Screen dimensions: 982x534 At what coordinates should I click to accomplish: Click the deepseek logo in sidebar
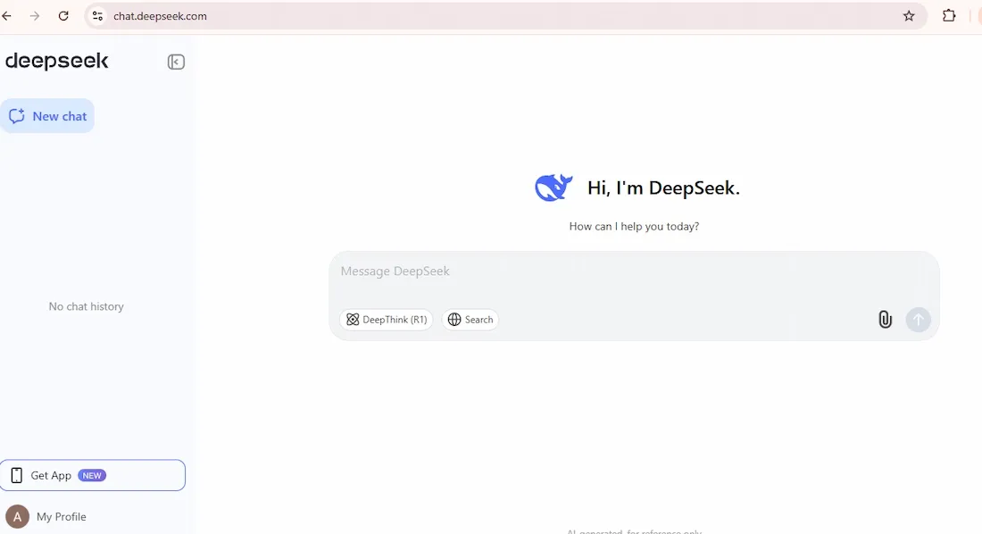[x=57, y=62]
